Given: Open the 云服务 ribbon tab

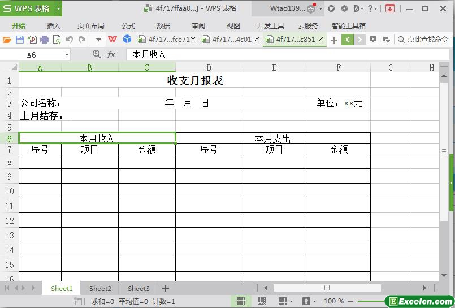Looking at the screenshot, I should (308, 26).
